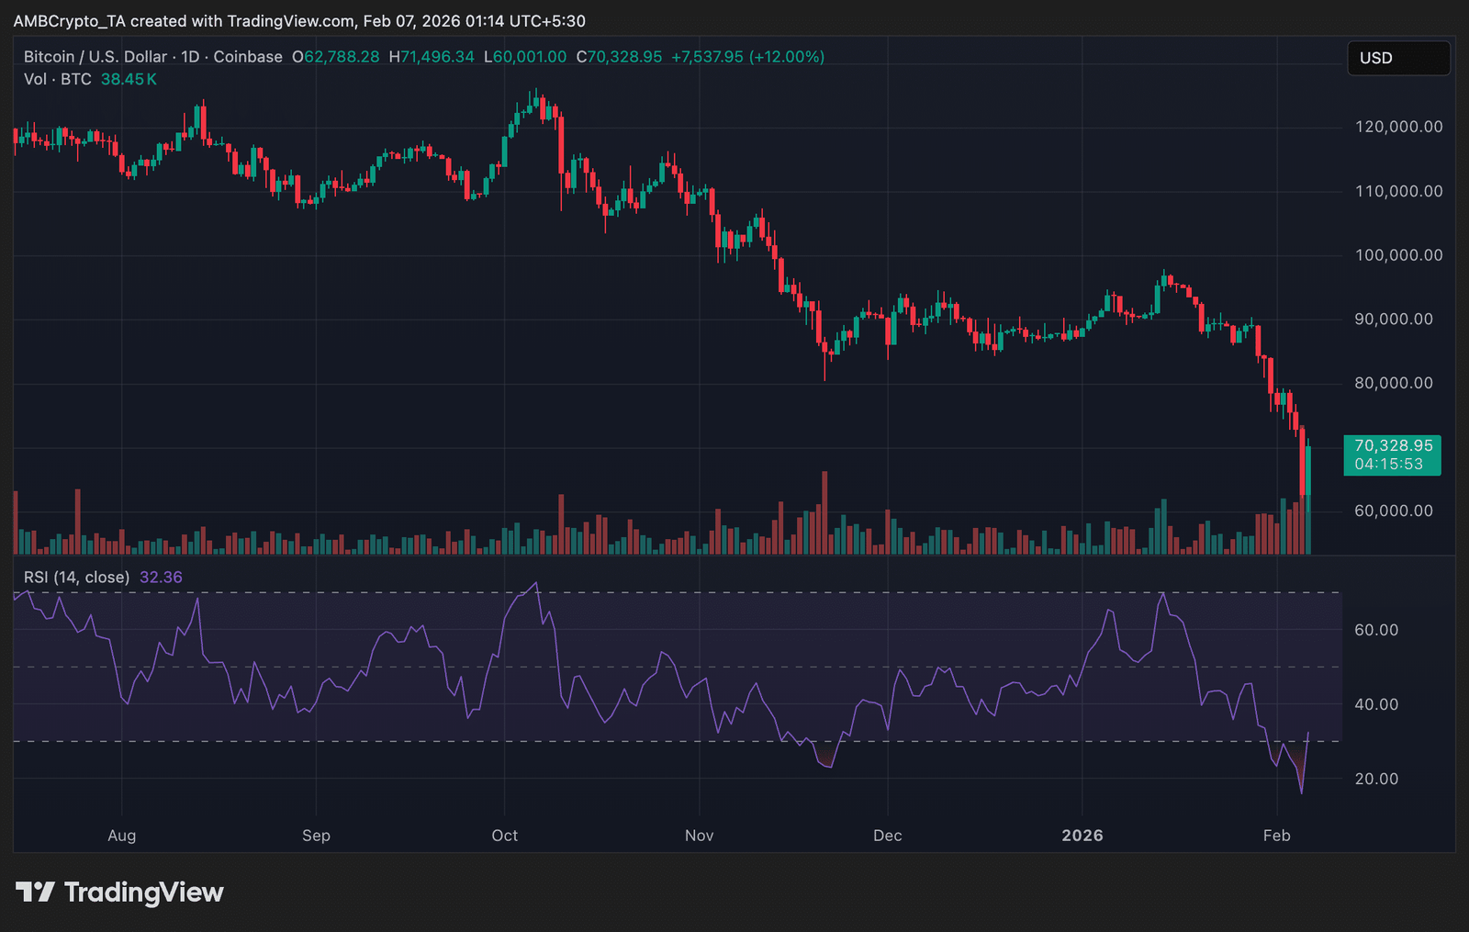Select the Aug marker on time axis

coord(122,836)
